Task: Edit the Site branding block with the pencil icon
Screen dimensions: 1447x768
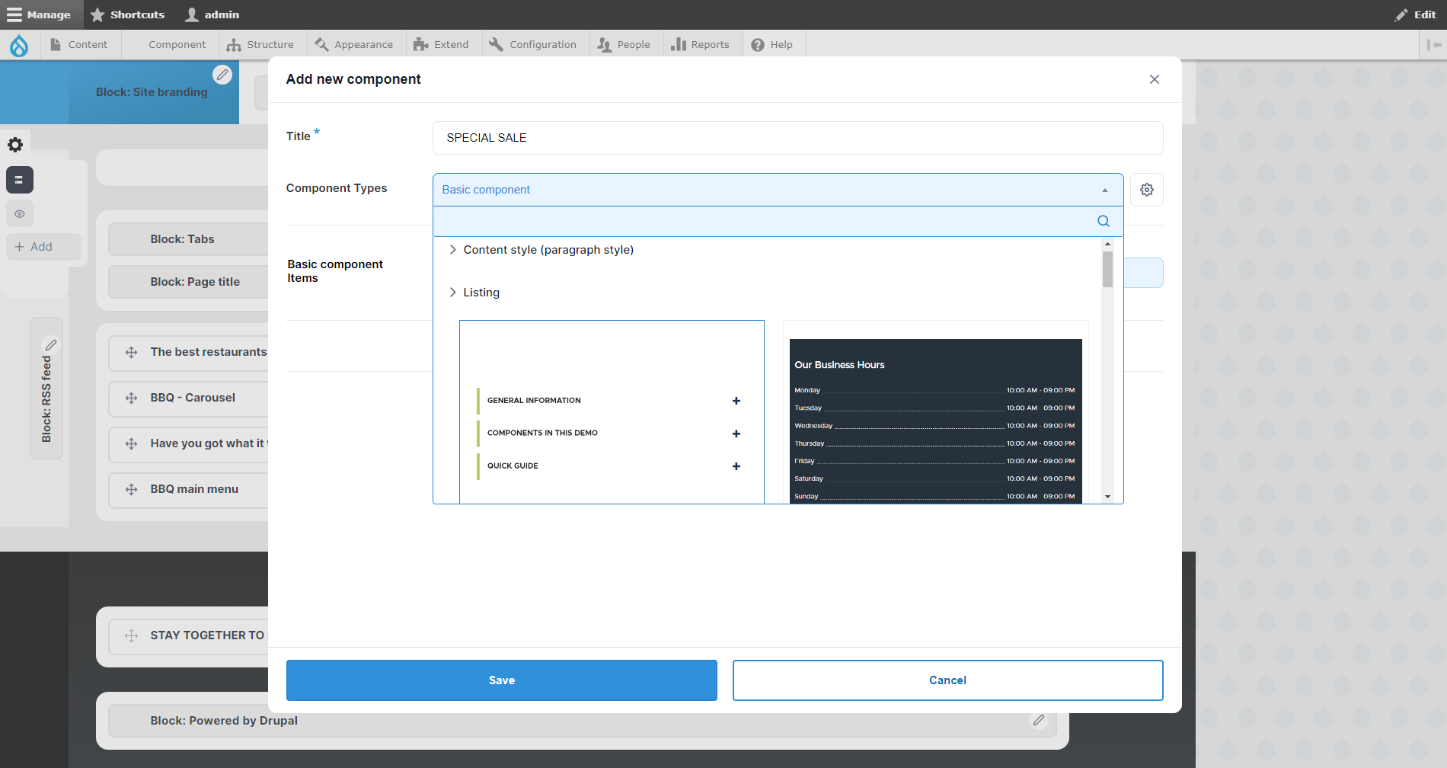Action: [222, 75]
